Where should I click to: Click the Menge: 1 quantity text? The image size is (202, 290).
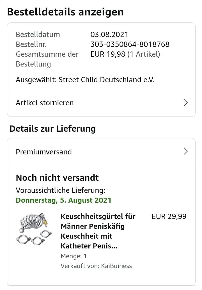click(x=74, y=256)
